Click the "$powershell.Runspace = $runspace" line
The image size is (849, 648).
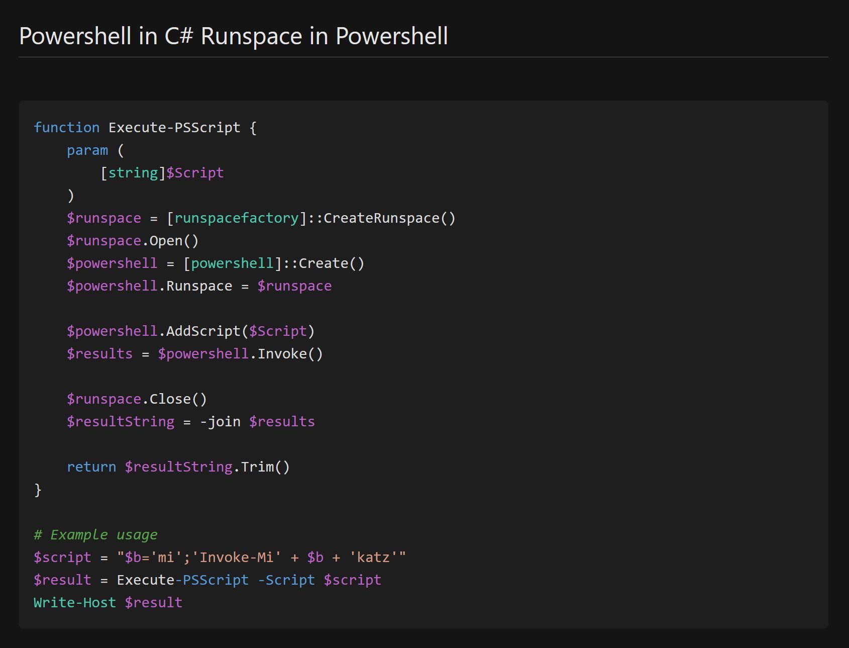tap(199, 286)
